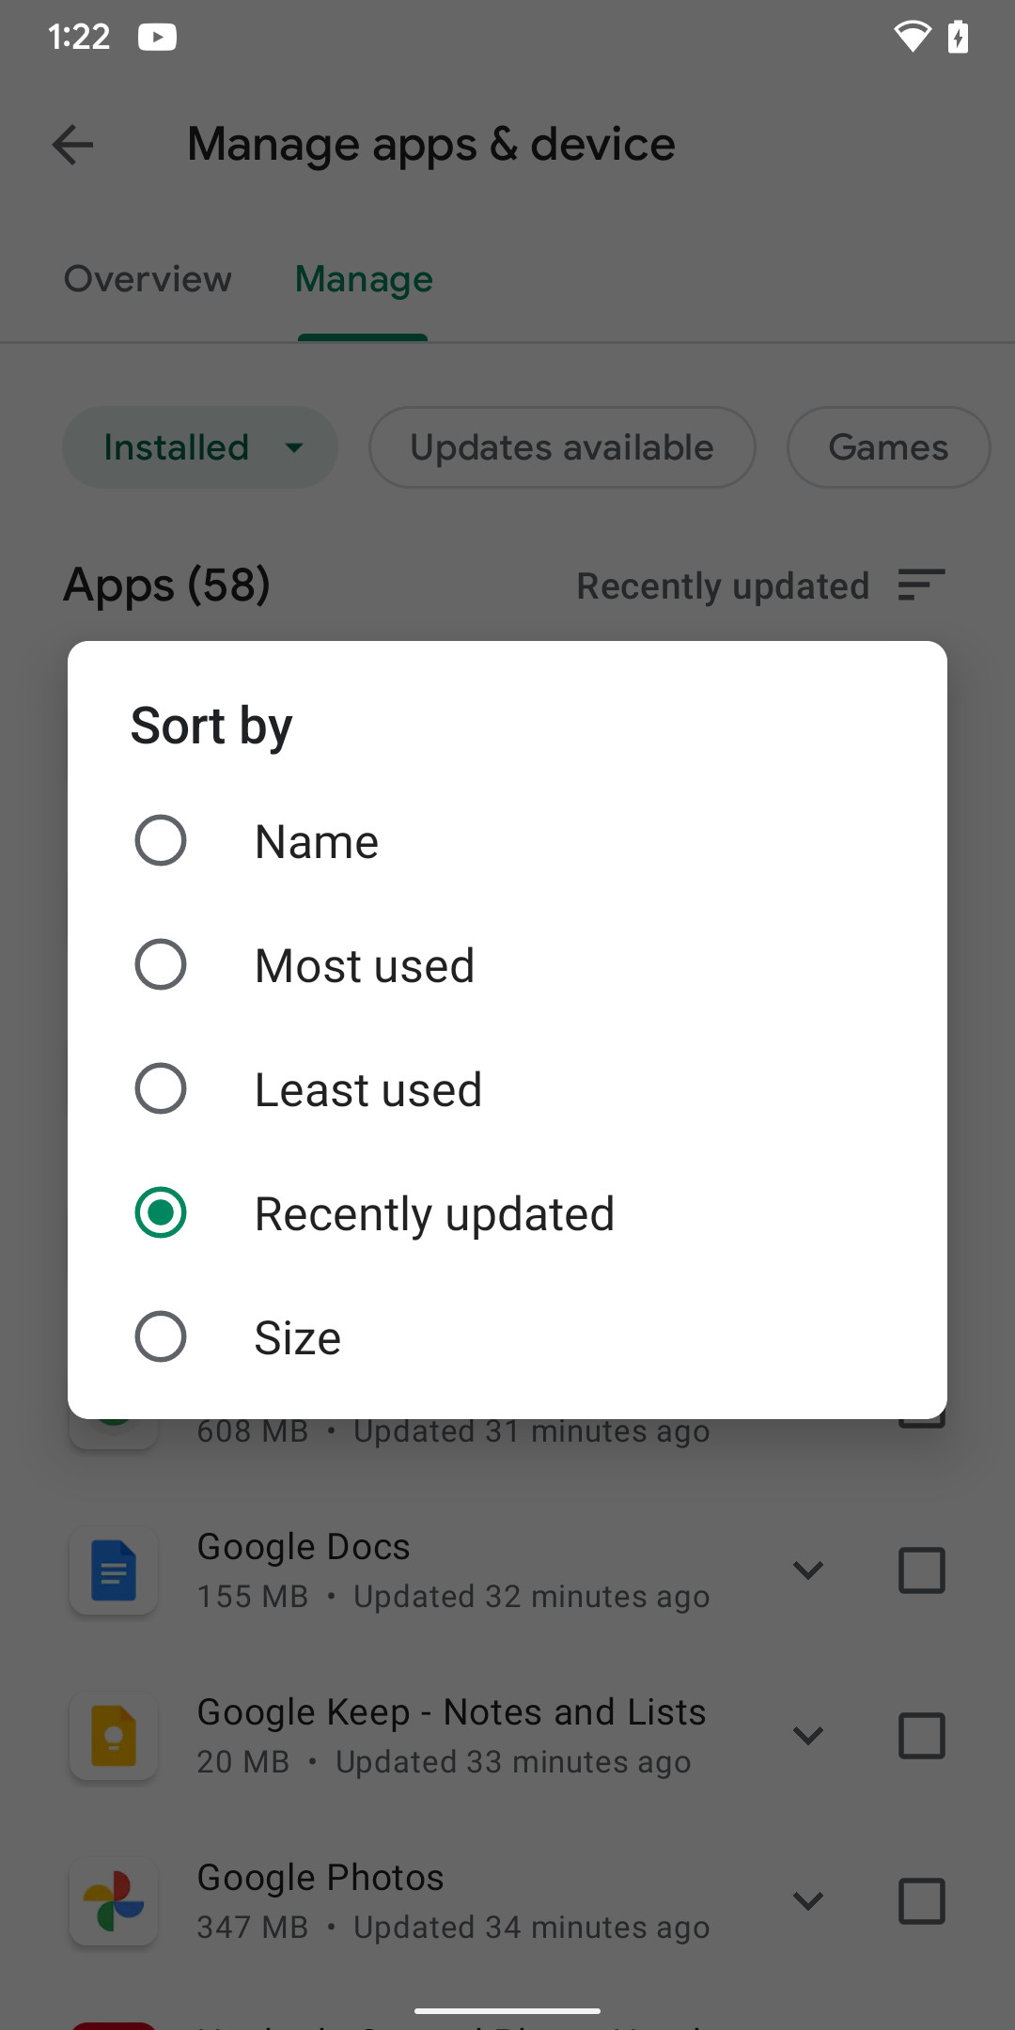Select the Most used sort option
The width and height of the screenshot is (1015, 2030).
[161, 964]
